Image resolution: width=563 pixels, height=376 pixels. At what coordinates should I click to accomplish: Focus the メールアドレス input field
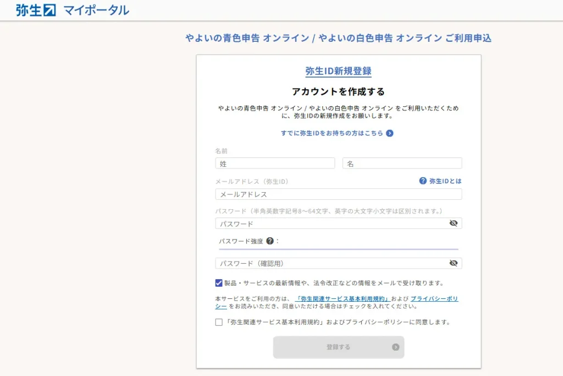coord(339,194)
